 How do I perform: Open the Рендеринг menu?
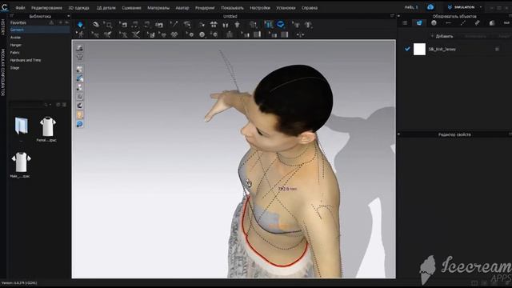point(205,8)
